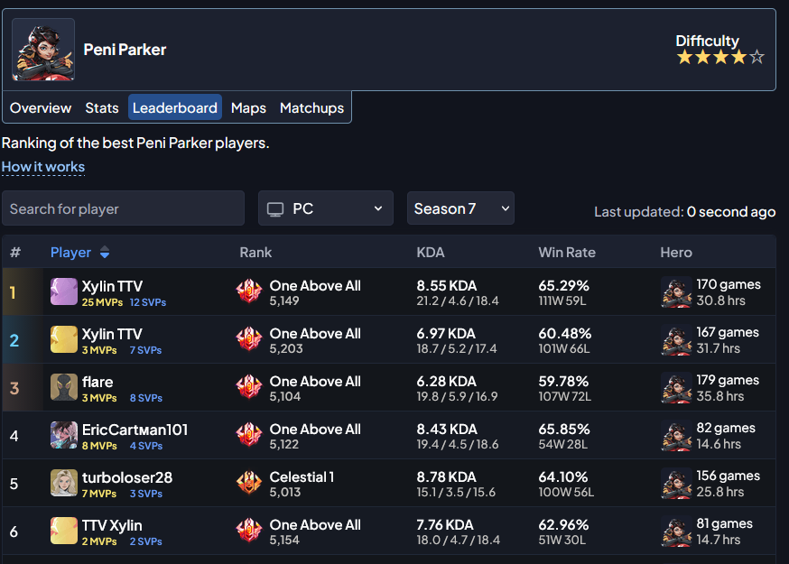Click Peni Parker hero icon beside 170 games
Viewport: 789px width, 564px height.
(676, 291)
